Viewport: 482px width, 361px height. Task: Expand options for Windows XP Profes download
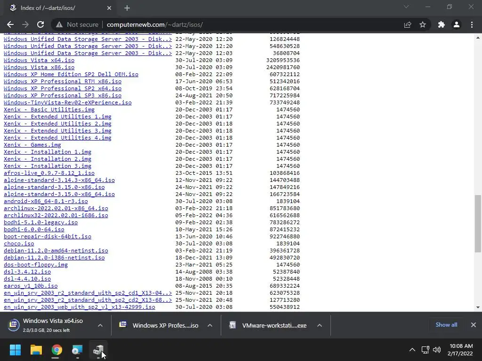pos(210,325)
